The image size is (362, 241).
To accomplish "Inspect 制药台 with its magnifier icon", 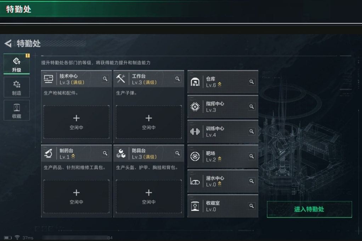I will (105, 153).
